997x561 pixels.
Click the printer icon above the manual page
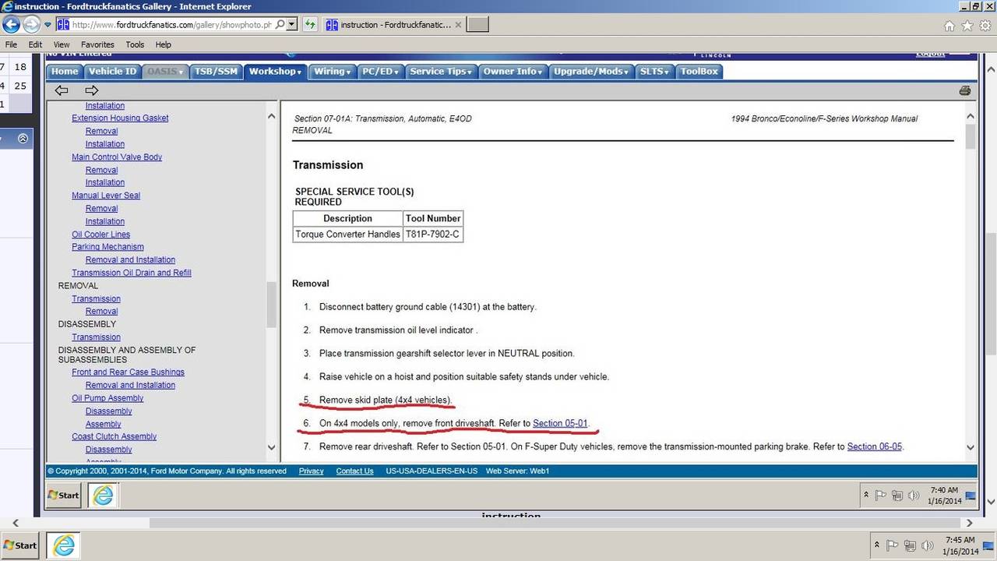click(965, 90)
